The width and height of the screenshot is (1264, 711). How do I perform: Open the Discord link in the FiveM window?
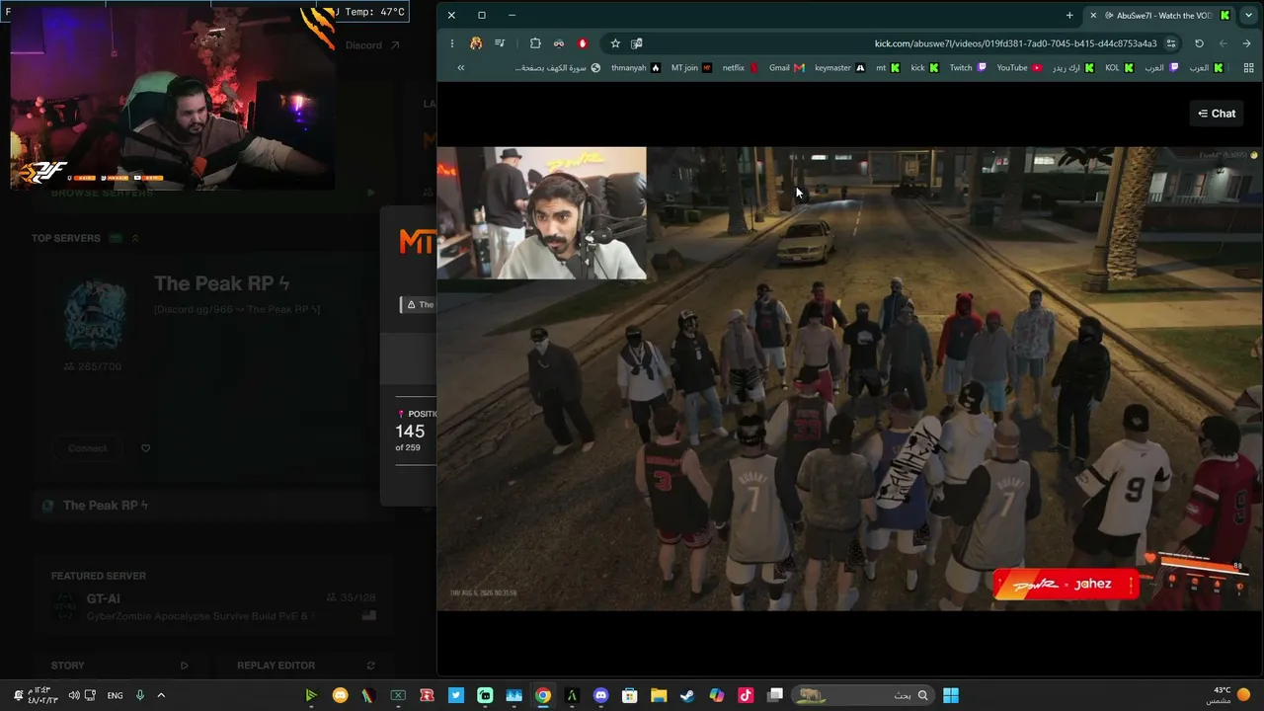click(372, 45)
